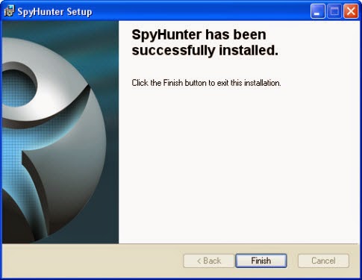
Task: Click the beige footer area left of Back
Action: coord(92,261)
